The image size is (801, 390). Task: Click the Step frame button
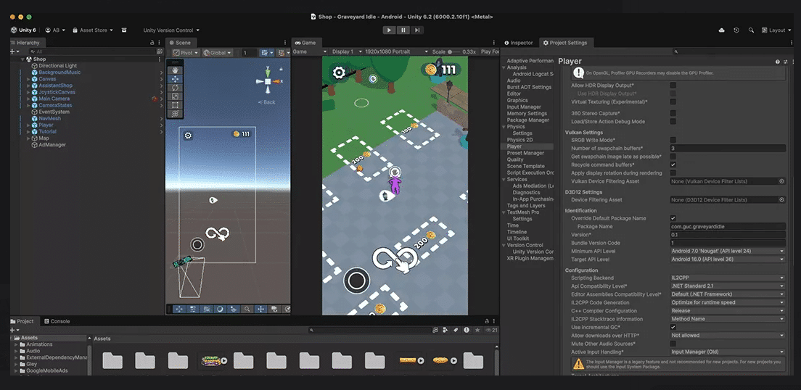[417, 30]
